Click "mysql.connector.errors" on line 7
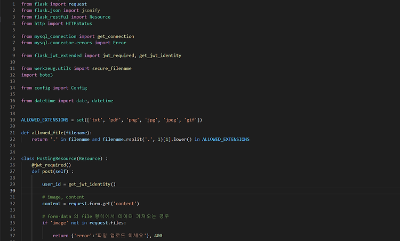This screenshot has height=241, width=400. (x=63, y=43)
